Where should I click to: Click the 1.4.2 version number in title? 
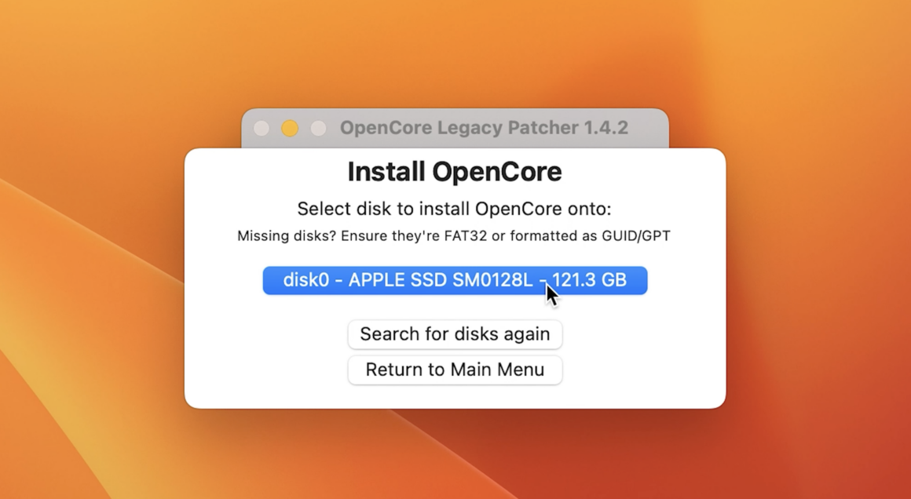pos(606,128)
